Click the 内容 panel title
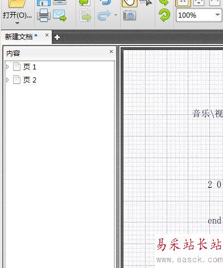This screenshot has height=268, width=223. (x=13, y=53)
